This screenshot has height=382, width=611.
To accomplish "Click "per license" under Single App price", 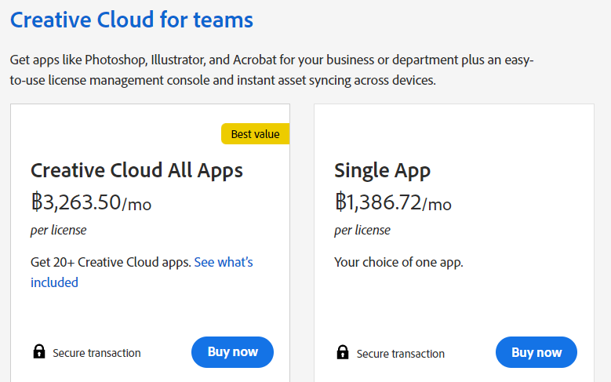I will pyautogui.click(x=362, y=231).
